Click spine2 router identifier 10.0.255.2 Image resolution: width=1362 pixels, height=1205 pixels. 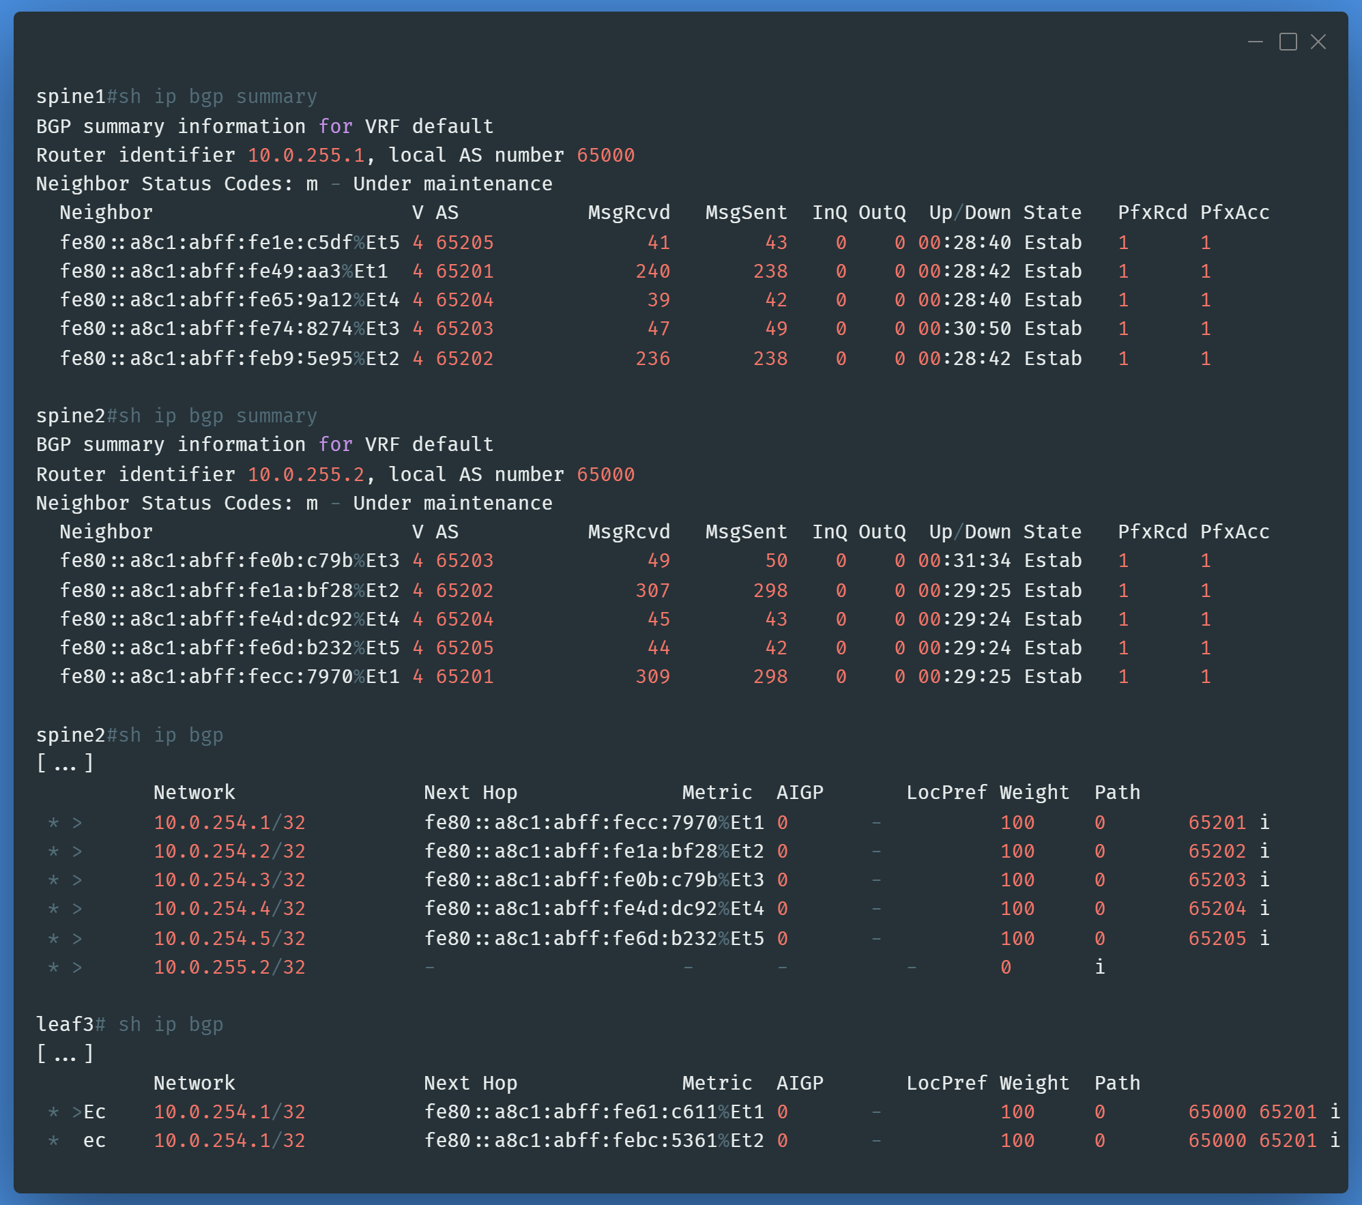[x=306, y=475]
